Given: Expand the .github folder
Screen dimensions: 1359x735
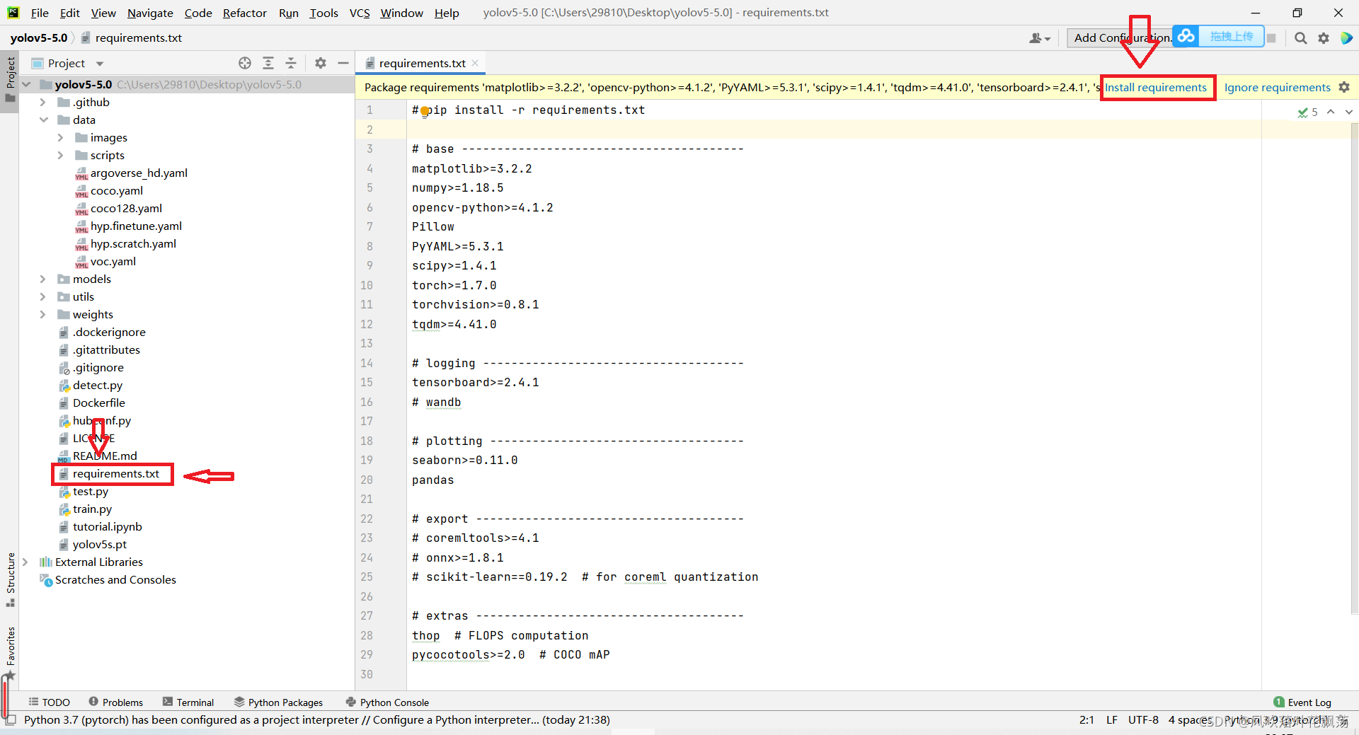Looking at the screenshot, I should pyautogui.click(x=43, y=102).
